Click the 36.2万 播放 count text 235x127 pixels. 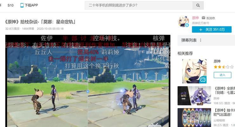coord(222,125)
